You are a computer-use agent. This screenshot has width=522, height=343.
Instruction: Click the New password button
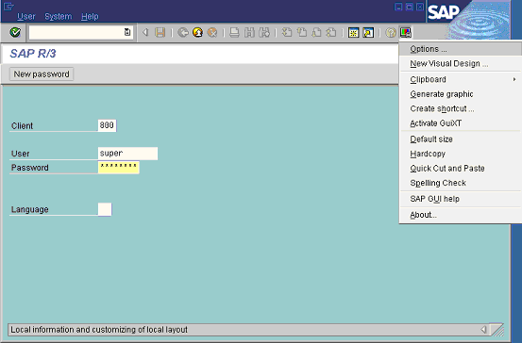point(42,73)
